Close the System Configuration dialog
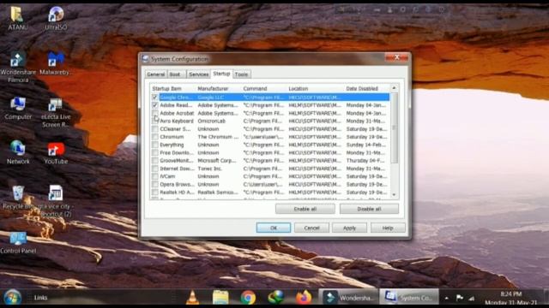 [396, 57]
